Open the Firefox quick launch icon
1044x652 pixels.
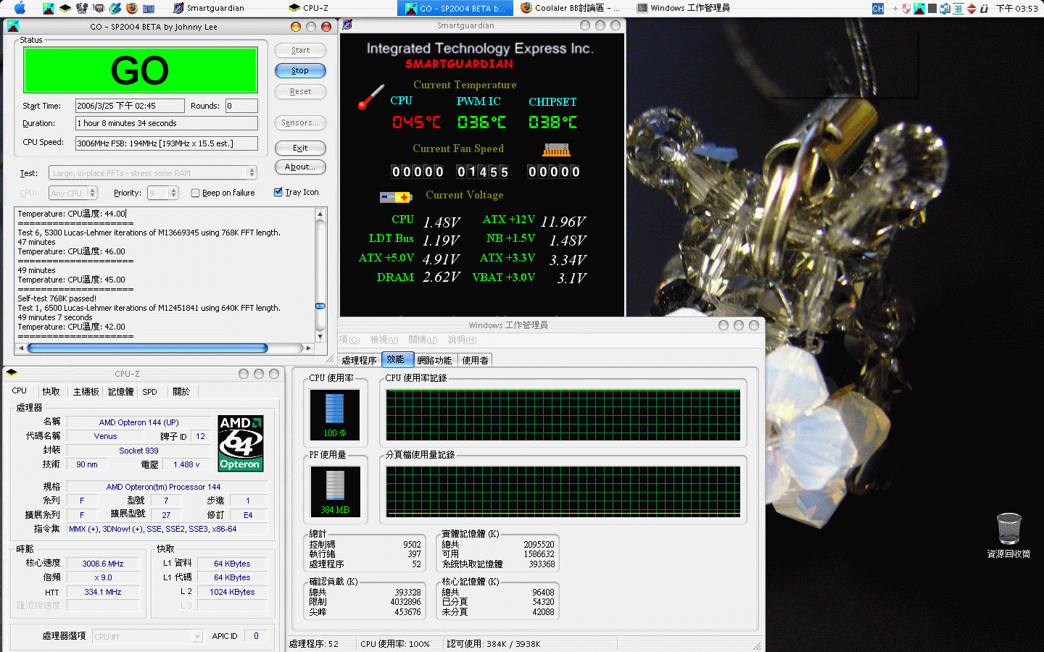pos(132,9)
